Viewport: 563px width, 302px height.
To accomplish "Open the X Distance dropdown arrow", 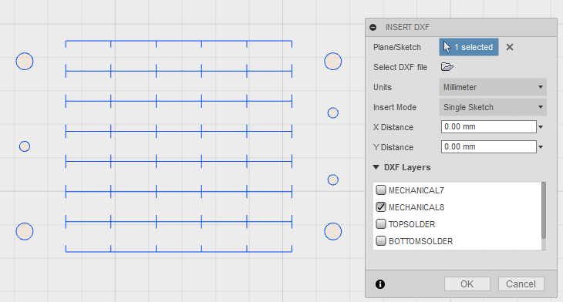I will click(x=541, y=127).
